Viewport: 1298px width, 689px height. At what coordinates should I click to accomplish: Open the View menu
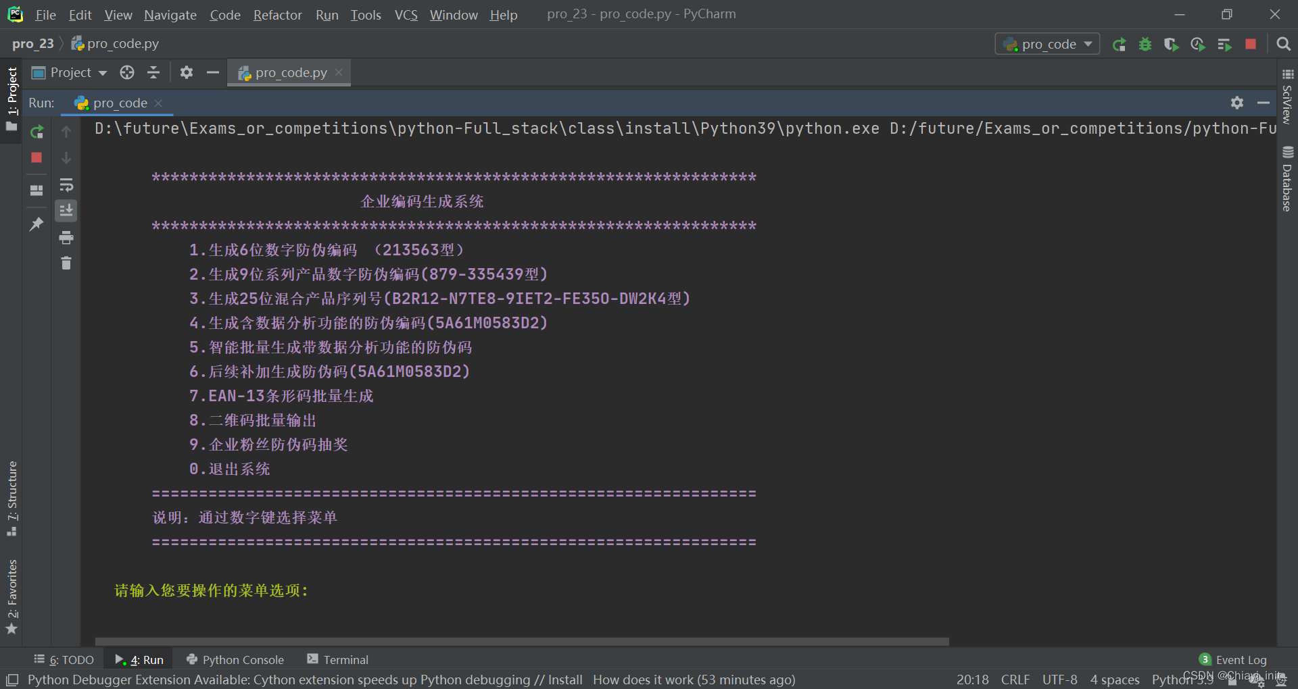pyautogui.click(x=118, y=15)
